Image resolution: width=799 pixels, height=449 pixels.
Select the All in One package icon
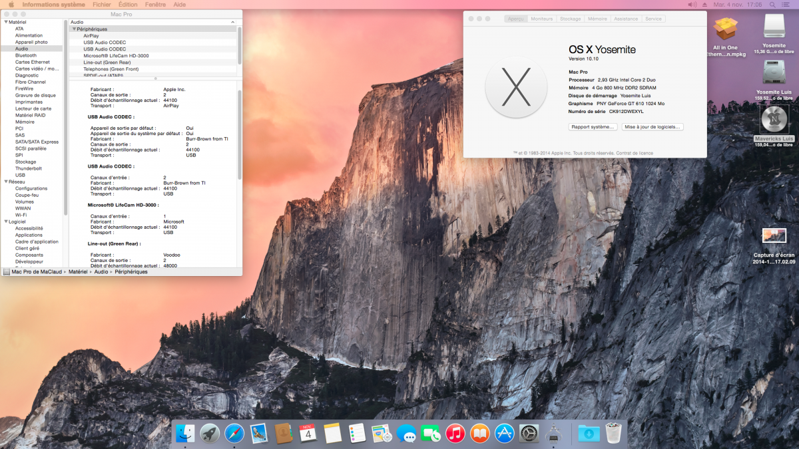725,30
